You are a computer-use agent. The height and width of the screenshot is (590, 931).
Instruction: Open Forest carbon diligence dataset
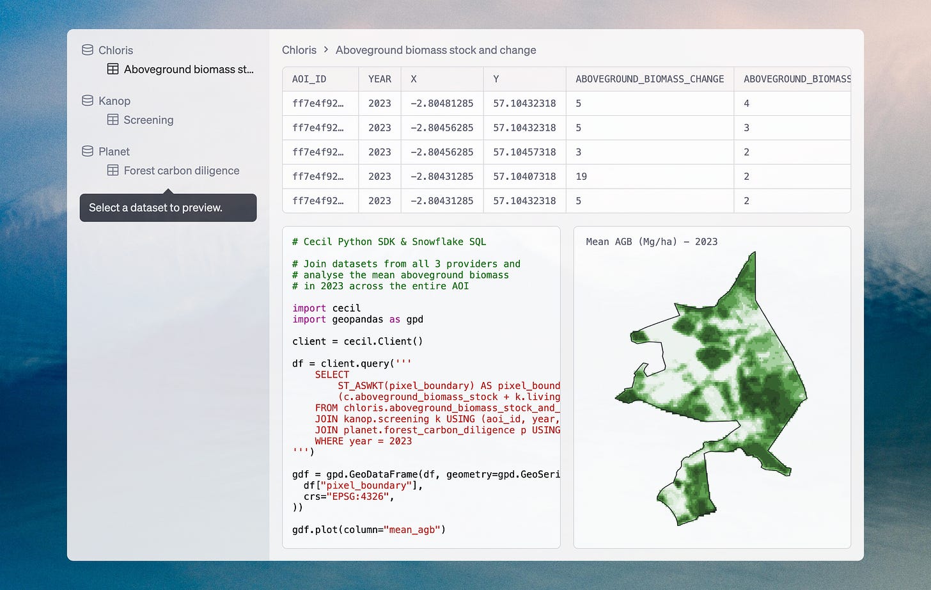tap(182, 170)
